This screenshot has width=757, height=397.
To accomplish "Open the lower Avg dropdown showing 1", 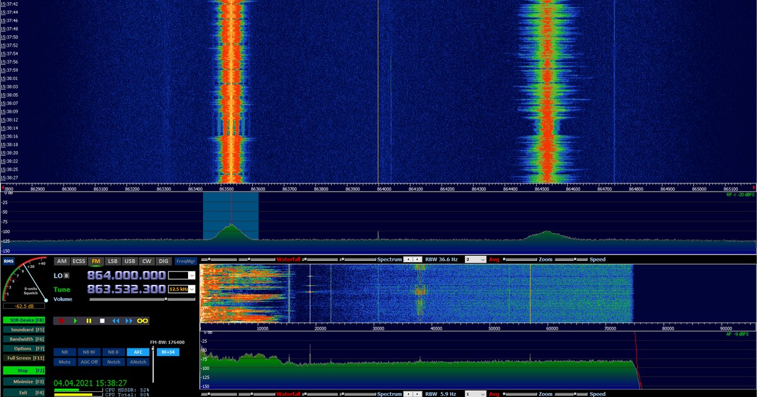I will (x=476, y=394).
